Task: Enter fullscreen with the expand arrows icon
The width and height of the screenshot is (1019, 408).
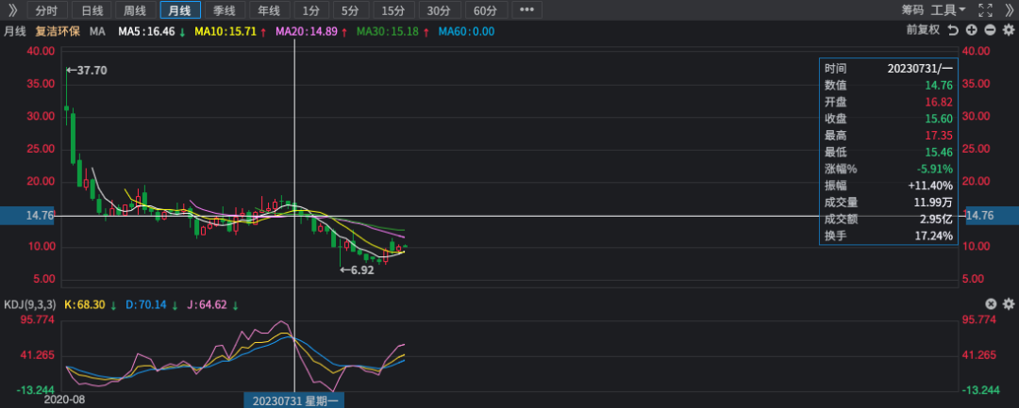Action: (985, 10)
